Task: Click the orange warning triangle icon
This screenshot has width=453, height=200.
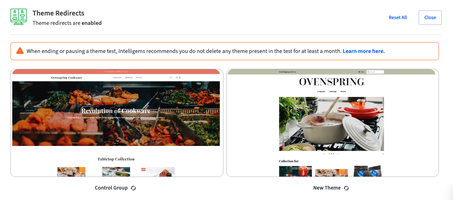Action: (x=20, y=51)
